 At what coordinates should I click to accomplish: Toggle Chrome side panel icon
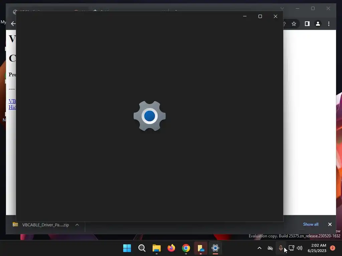click(x=307, y=24)
